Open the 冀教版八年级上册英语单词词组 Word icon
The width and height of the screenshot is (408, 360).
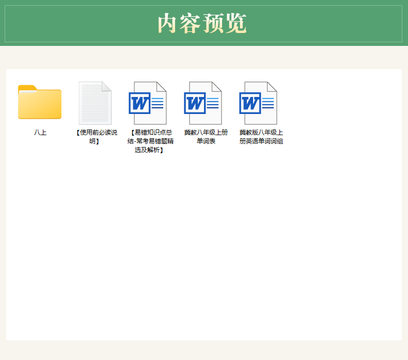coord(258,103)
